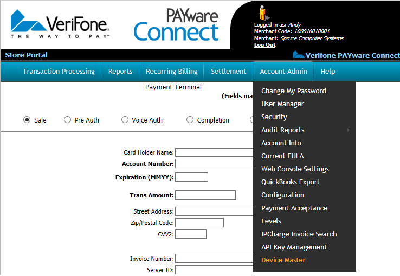Viewport: 400px width, 276px height.
Task: Click the Payment Terminal title text
Action: pyautogui.click(x=173, y=87)
